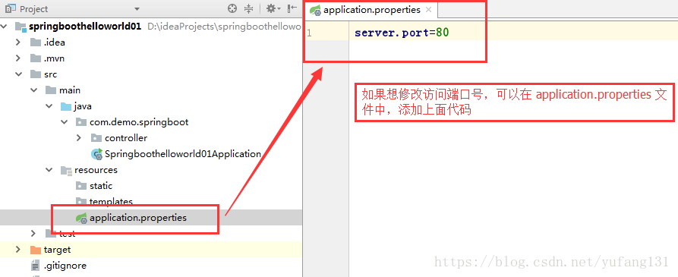Screen dimensions: 678x277
Task: Click the D:\ideaProjects path text
Action: coord(224,27)
